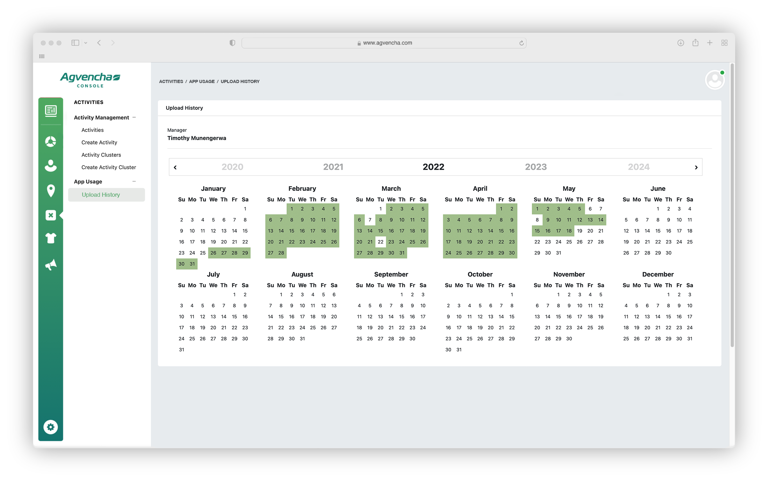Image resolution: width=768 pixels, height=481 pixels.
Task: Select March 22 in the calendar
Action: [x=380, y=242]
